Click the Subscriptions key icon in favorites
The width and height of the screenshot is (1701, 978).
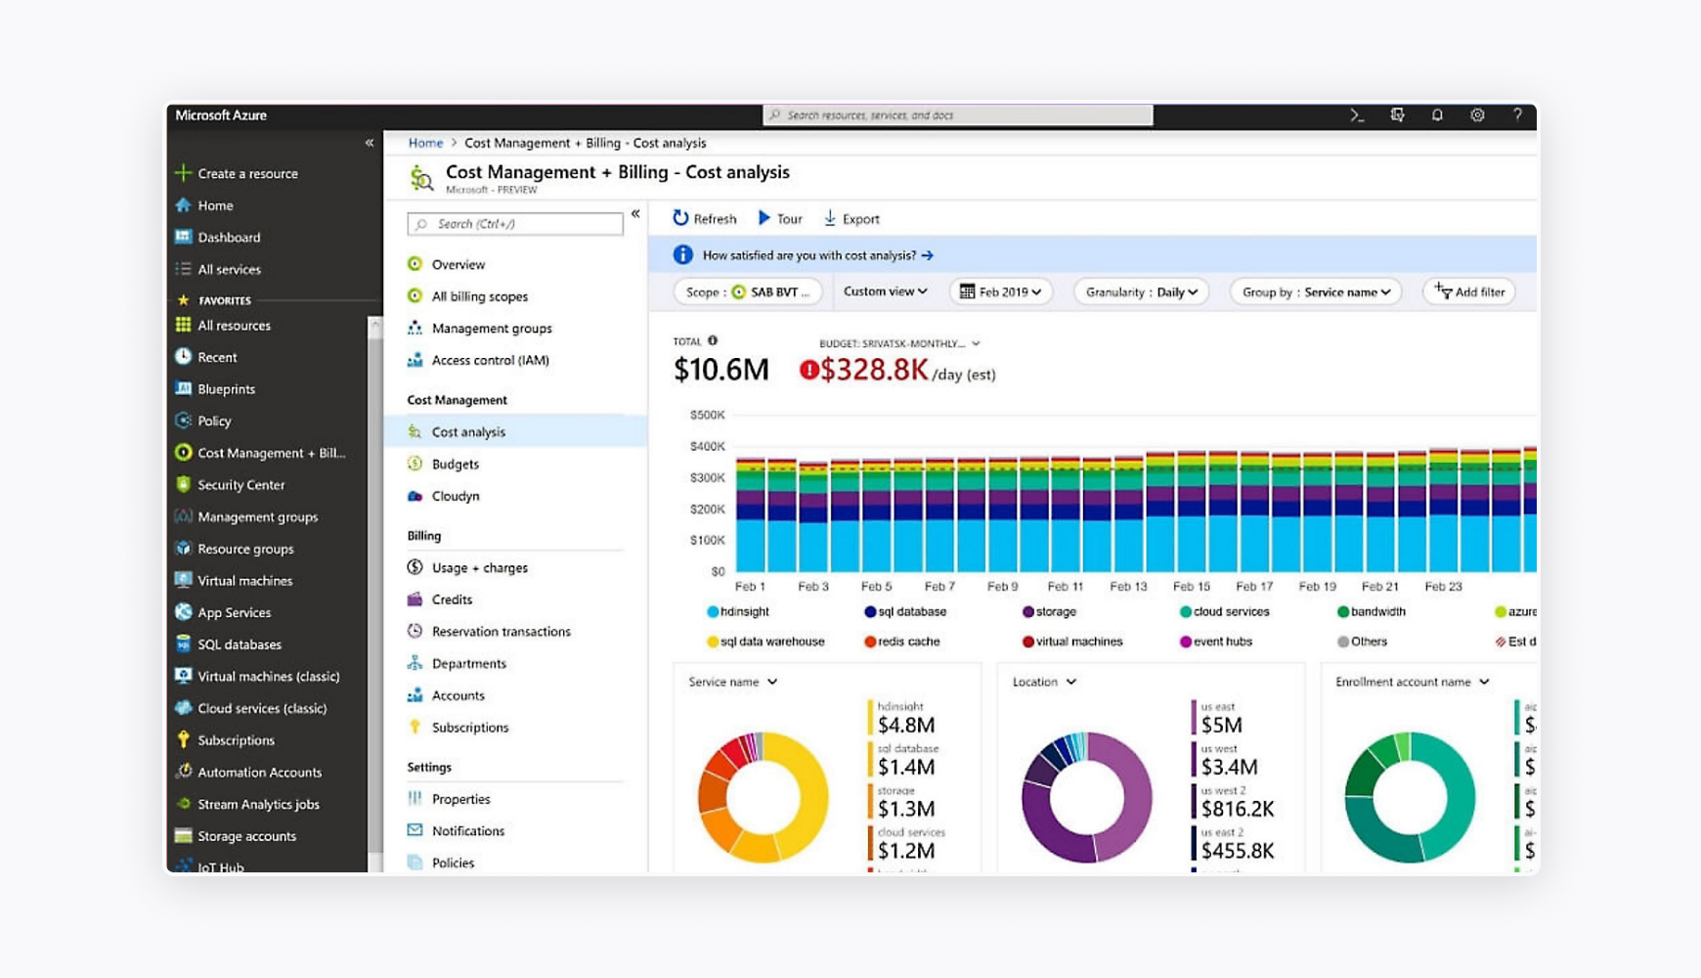point(183,739)
